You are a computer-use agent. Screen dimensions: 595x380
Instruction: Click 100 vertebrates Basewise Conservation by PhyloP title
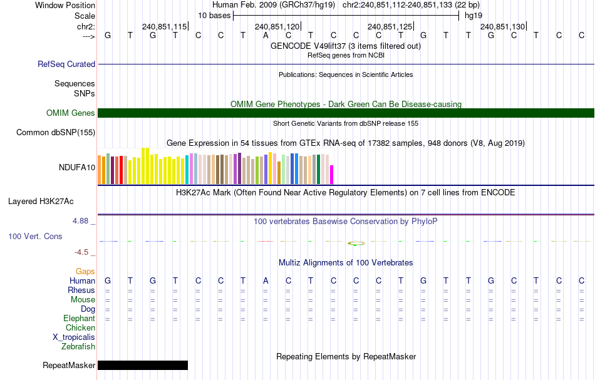[x=346, y=222]
